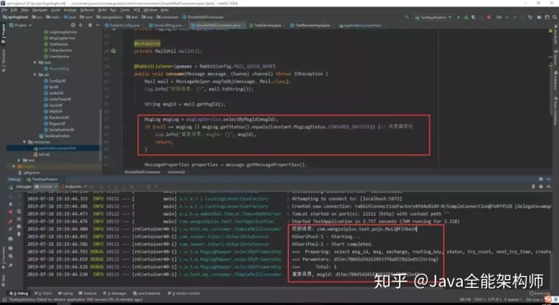Open the Spring tool window
The width and height of the screenshot is (559, 305).
[x=65, y=293]
